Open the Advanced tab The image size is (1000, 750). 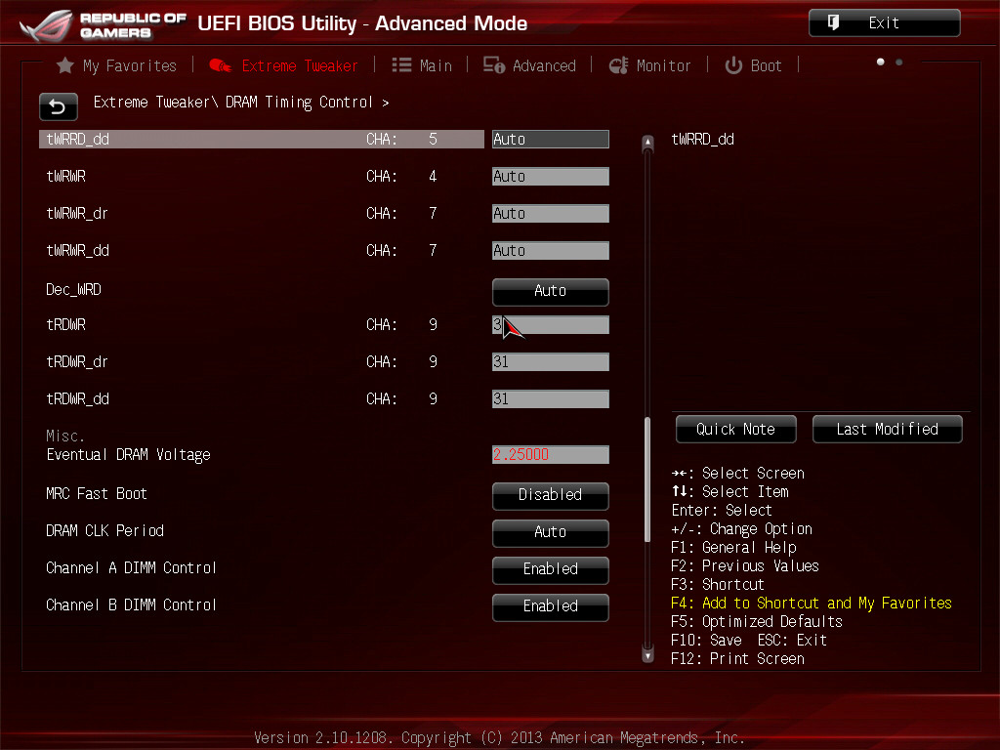coord(529,65)
